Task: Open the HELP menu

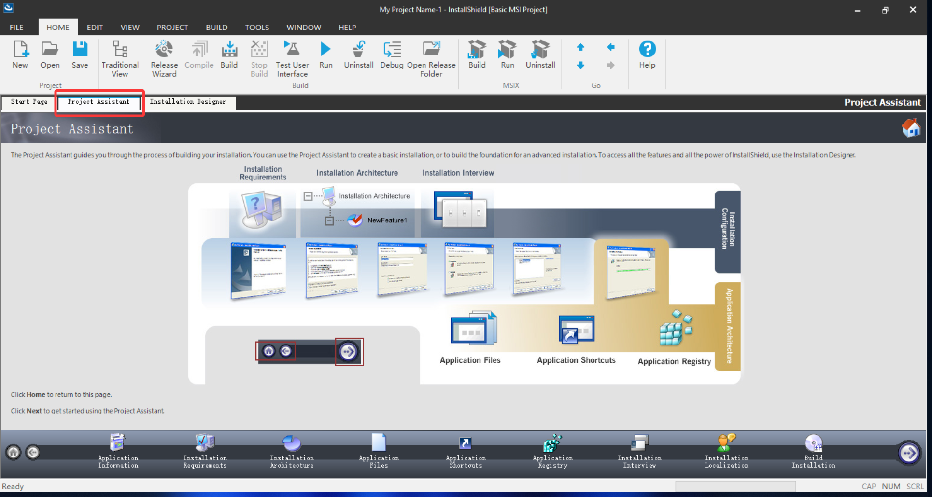Action: 347,28
